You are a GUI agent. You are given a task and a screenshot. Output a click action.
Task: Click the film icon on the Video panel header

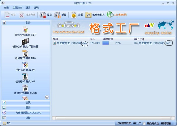[x=4, y=23]
